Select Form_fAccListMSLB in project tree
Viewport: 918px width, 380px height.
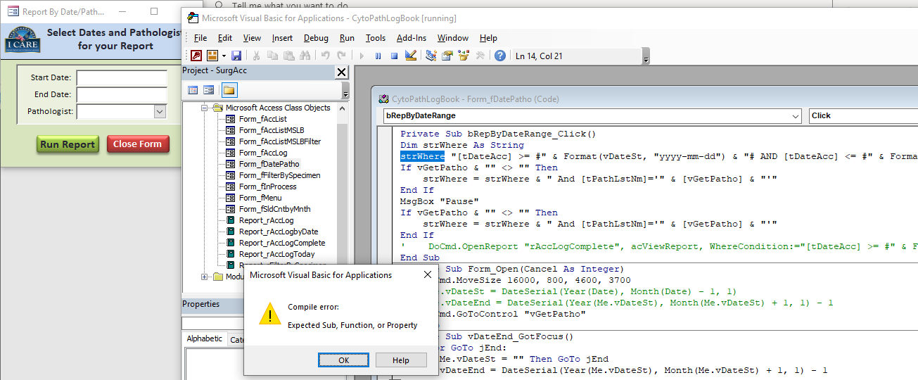pyautogui.click(x=272, y=130)
